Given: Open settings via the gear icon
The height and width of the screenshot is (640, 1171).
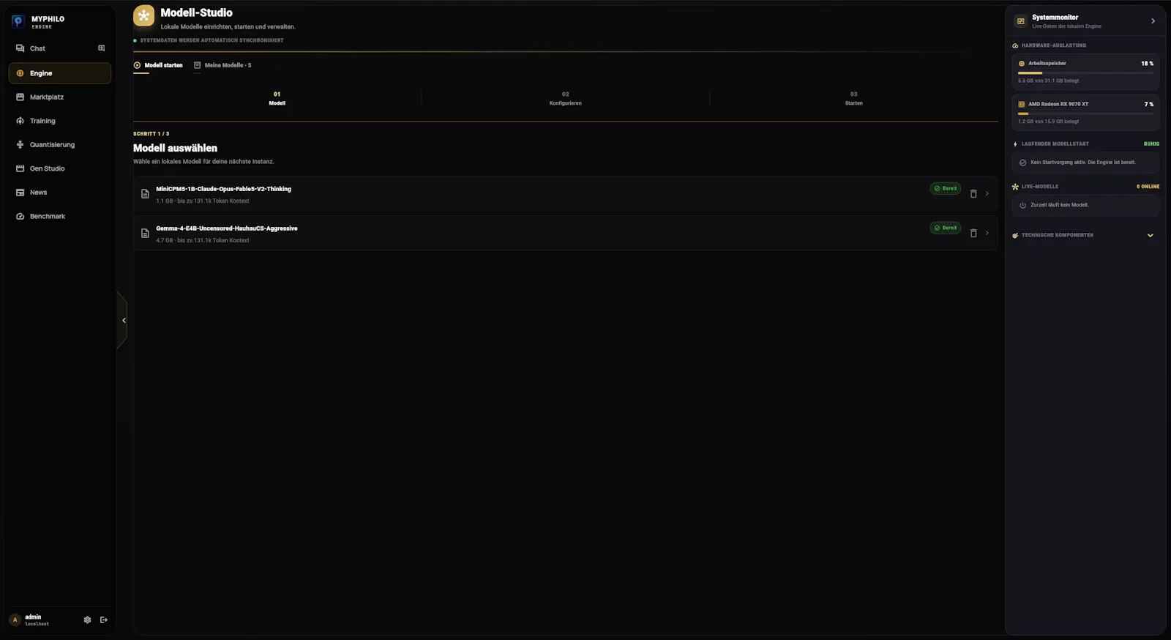Looking at the screenshot, I should pyautogui.click(x=87, y=620).
